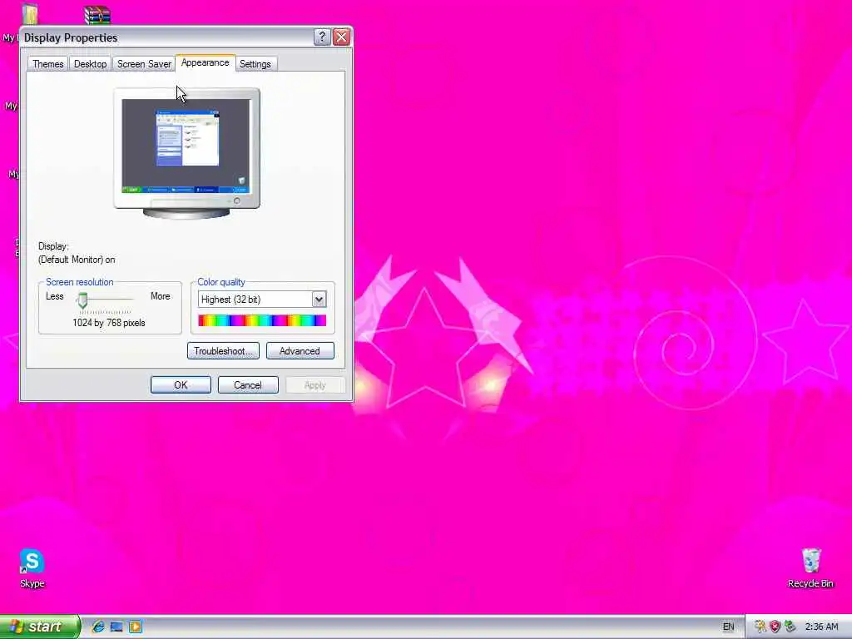This screenshot has height=639, width=852.
Task: Click the Safely Remove Hardware tray icon
Action: point(790,627)
